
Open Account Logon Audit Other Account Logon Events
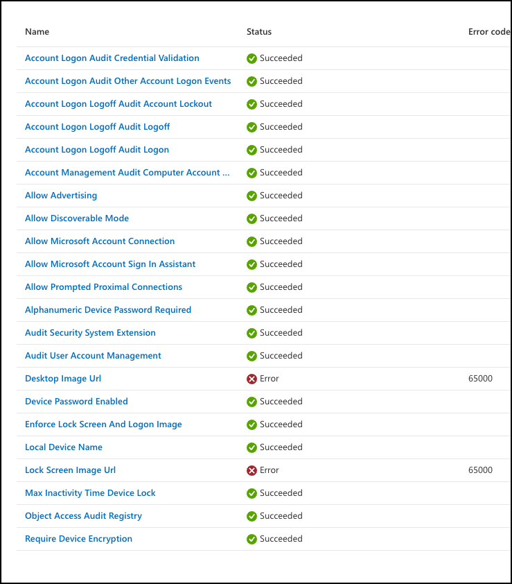click(x=128, y=81)
